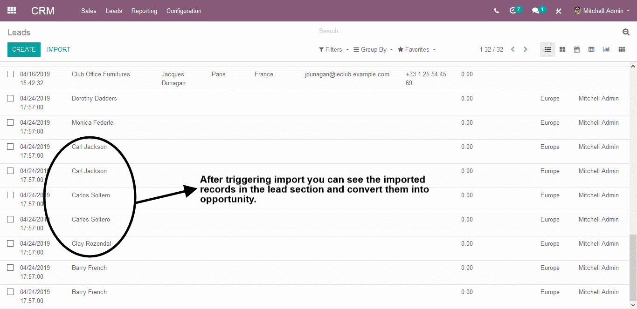Go to previous page of leads
This screenshot has height=309, width=637.
click(512, 49)
